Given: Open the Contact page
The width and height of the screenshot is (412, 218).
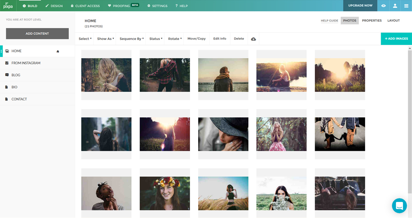Looking at the screenshot, I should 37,99.
